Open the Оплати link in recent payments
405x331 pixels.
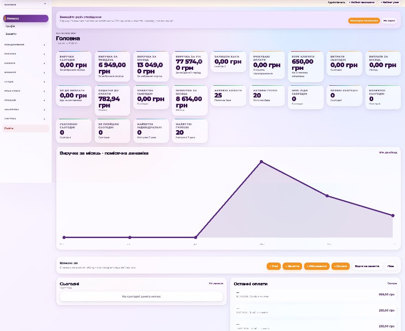point(392,283)
